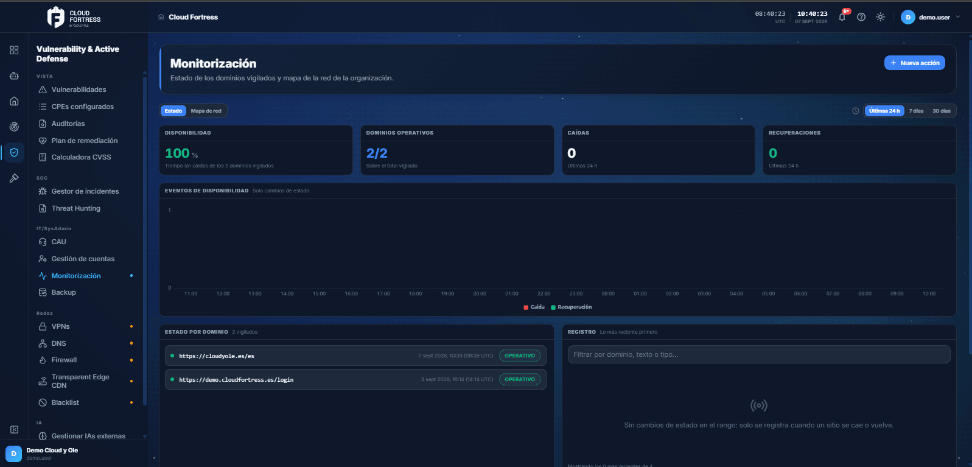Click OPERATIVO badge for demo.cloudfortress.es
The image size is (972, 467).
520,379
